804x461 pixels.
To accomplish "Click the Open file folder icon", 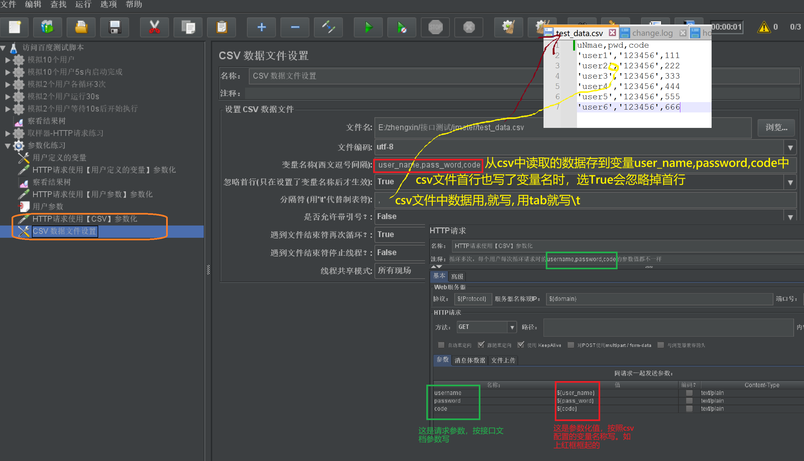I will coord(81,27).
